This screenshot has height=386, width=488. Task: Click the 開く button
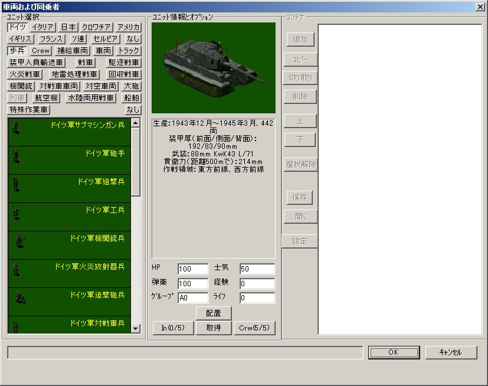pos(300,217)
